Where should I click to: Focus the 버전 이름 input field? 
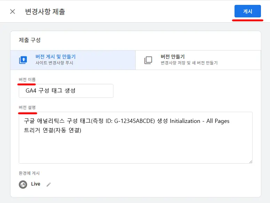tap(66, 91)
